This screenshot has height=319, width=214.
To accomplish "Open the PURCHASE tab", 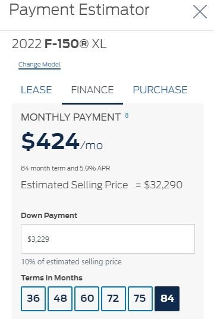I will (x=160, y=90).
